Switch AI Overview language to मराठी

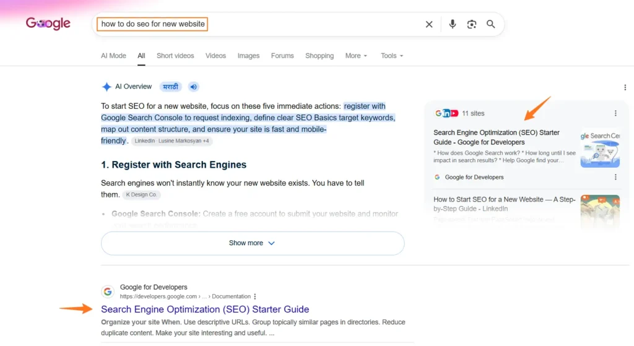click(170, 87)
